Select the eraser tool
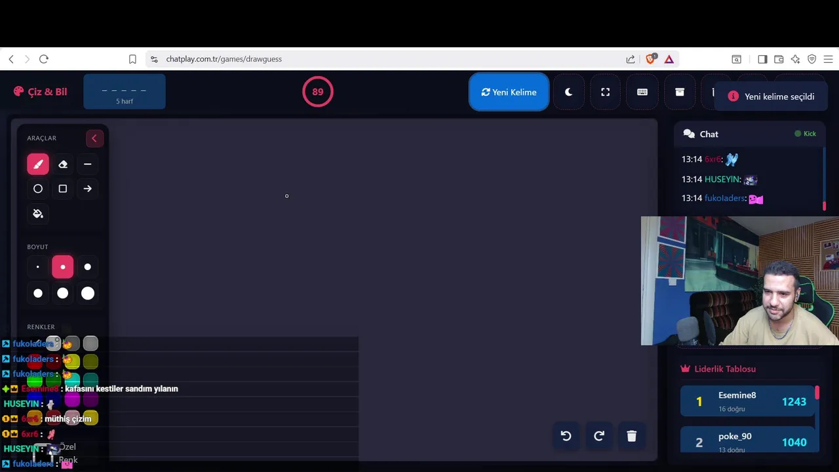This screenshot has width=839, height=472. [63, 164]
